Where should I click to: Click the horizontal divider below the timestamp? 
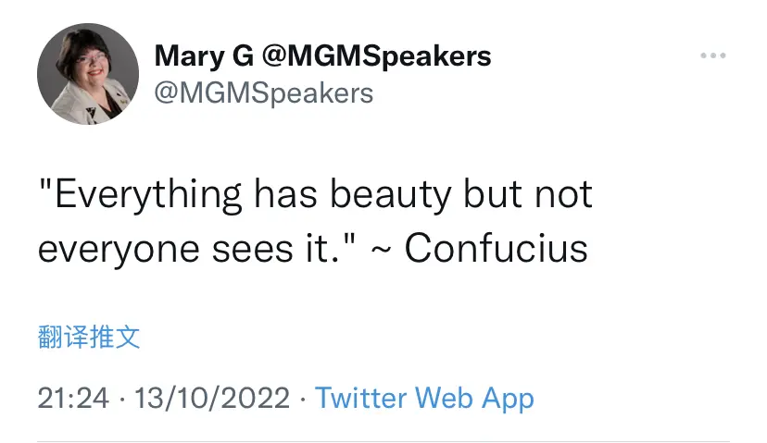pyautogui.click(x=383, y=441)
